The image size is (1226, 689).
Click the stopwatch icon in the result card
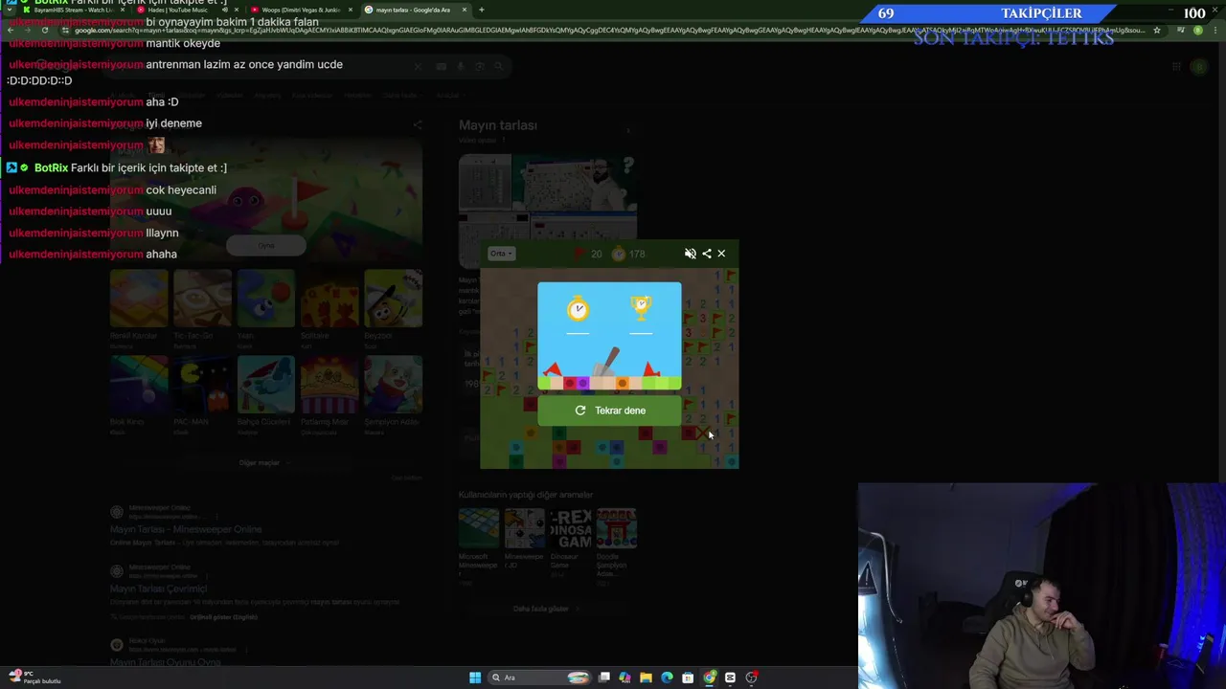(578, 308)
